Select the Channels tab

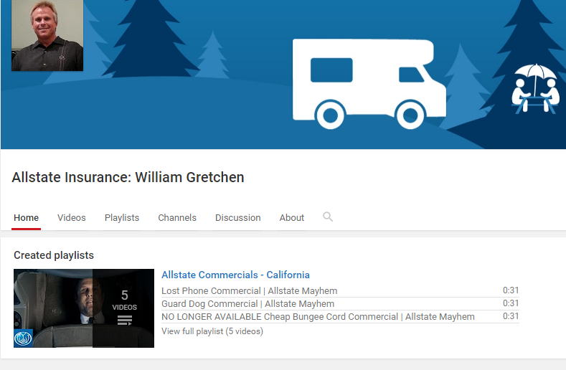coord(177,218)
